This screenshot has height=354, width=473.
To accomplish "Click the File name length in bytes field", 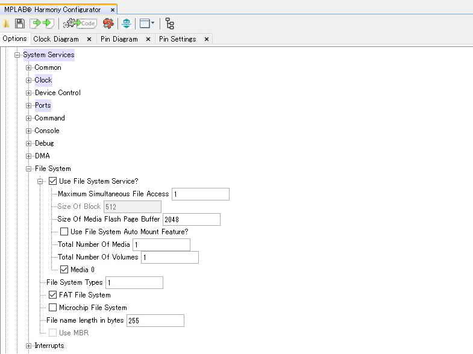I will coord(155,320).
